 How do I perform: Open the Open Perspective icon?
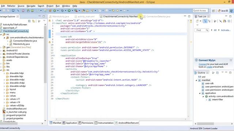tap(214, 11)
